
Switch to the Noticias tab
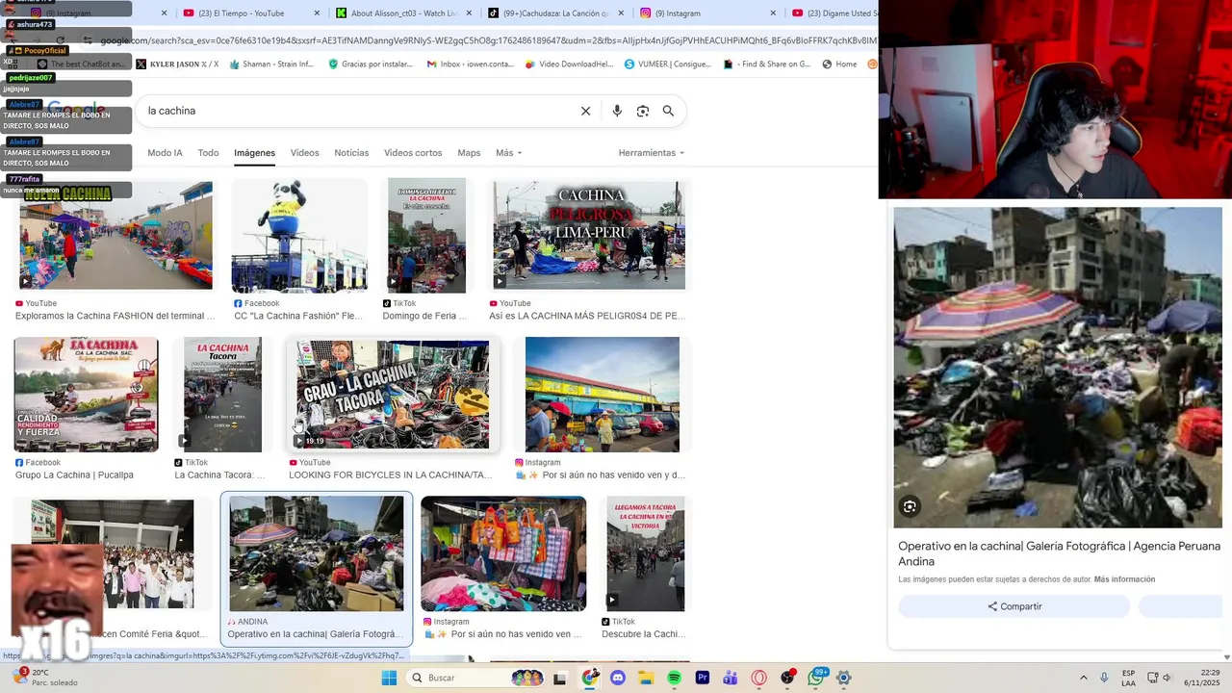351,153
